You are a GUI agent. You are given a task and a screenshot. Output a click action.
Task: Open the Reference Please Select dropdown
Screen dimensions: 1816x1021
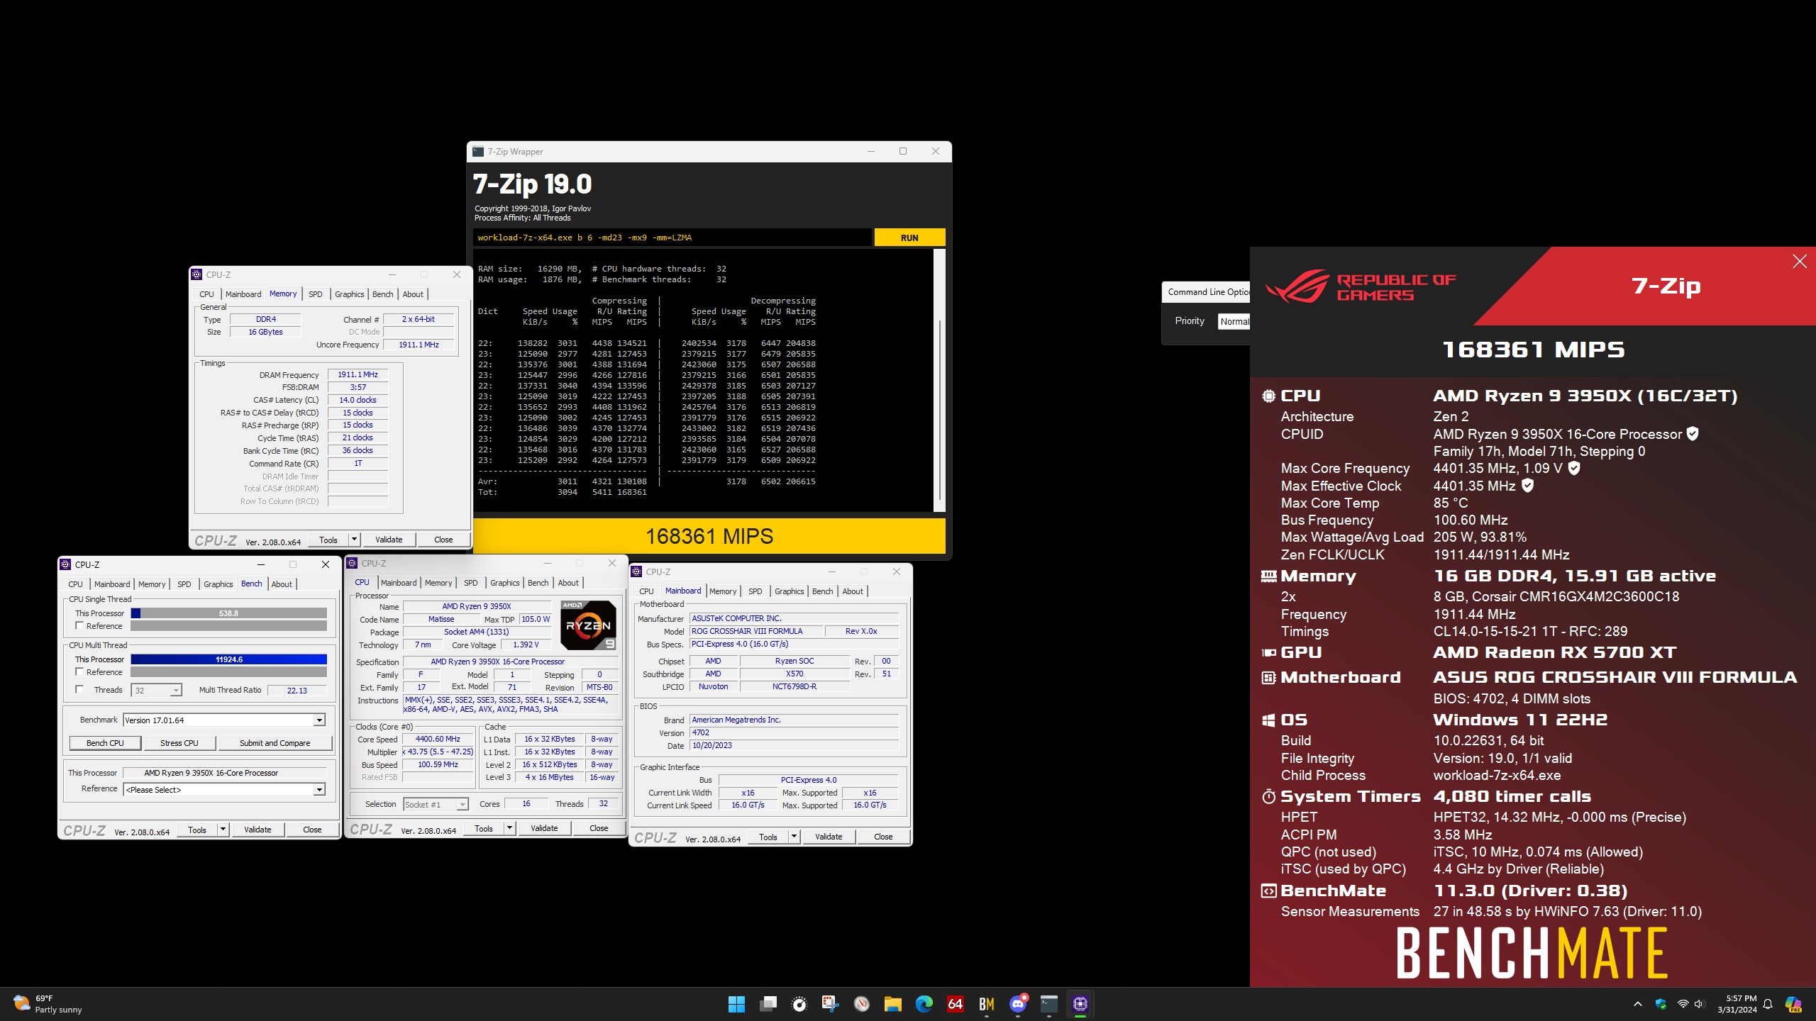224,790
